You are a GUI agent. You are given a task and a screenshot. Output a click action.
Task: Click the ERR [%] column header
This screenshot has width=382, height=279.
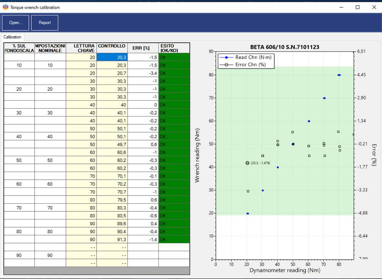click(x=143, y=48)
